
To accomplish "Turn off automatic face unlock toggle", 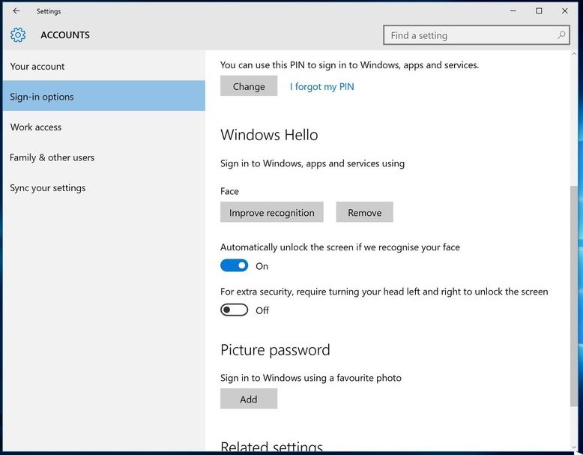I will [x=235, y=265].
